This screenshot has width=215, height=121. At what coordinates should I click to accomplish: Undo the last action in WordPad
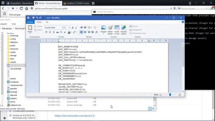(x=37, y=18)
